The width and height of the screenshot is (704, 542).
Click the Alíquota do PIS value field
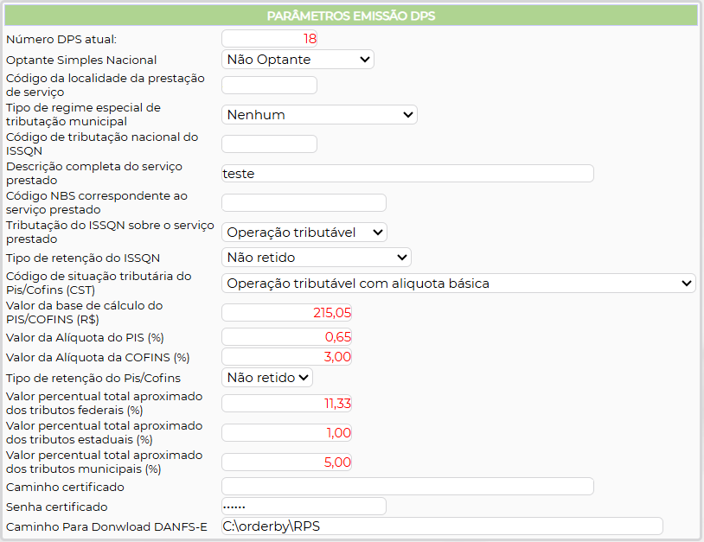pos(287,336)
